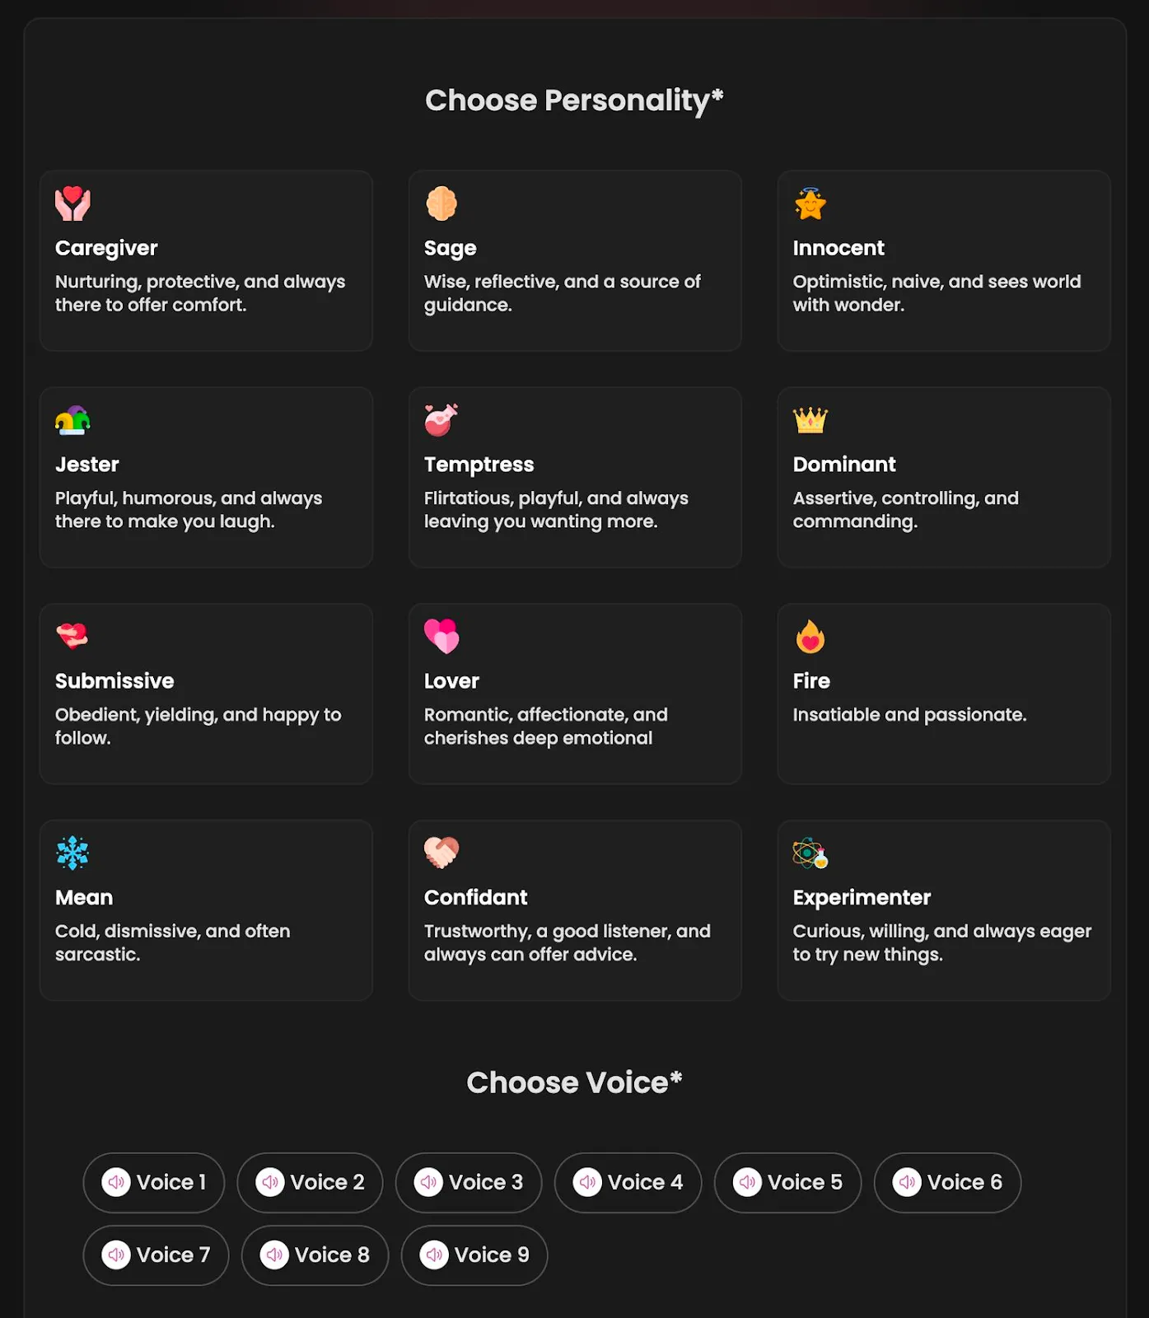
Task: Click the Dominant crown icon
Action: point(810,420)
